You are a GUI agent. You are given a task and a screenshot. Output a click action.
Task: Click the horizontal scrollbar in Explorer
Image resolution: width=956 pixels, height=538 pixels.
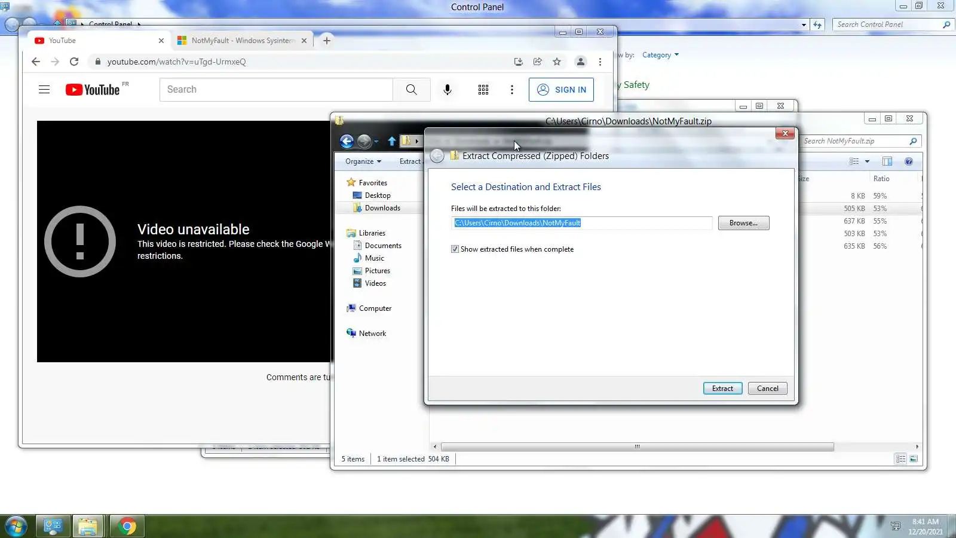(x=637, y=447)
